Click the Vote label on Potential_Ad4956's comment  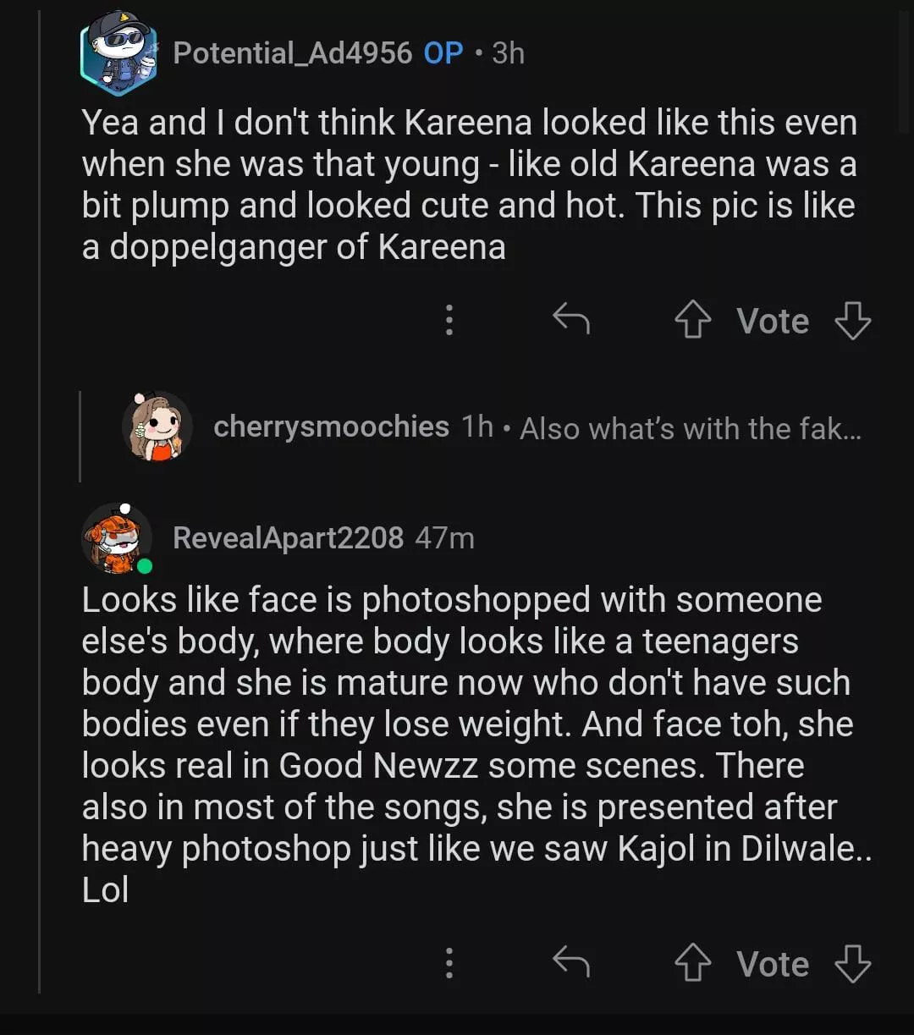tap(773, 322)
